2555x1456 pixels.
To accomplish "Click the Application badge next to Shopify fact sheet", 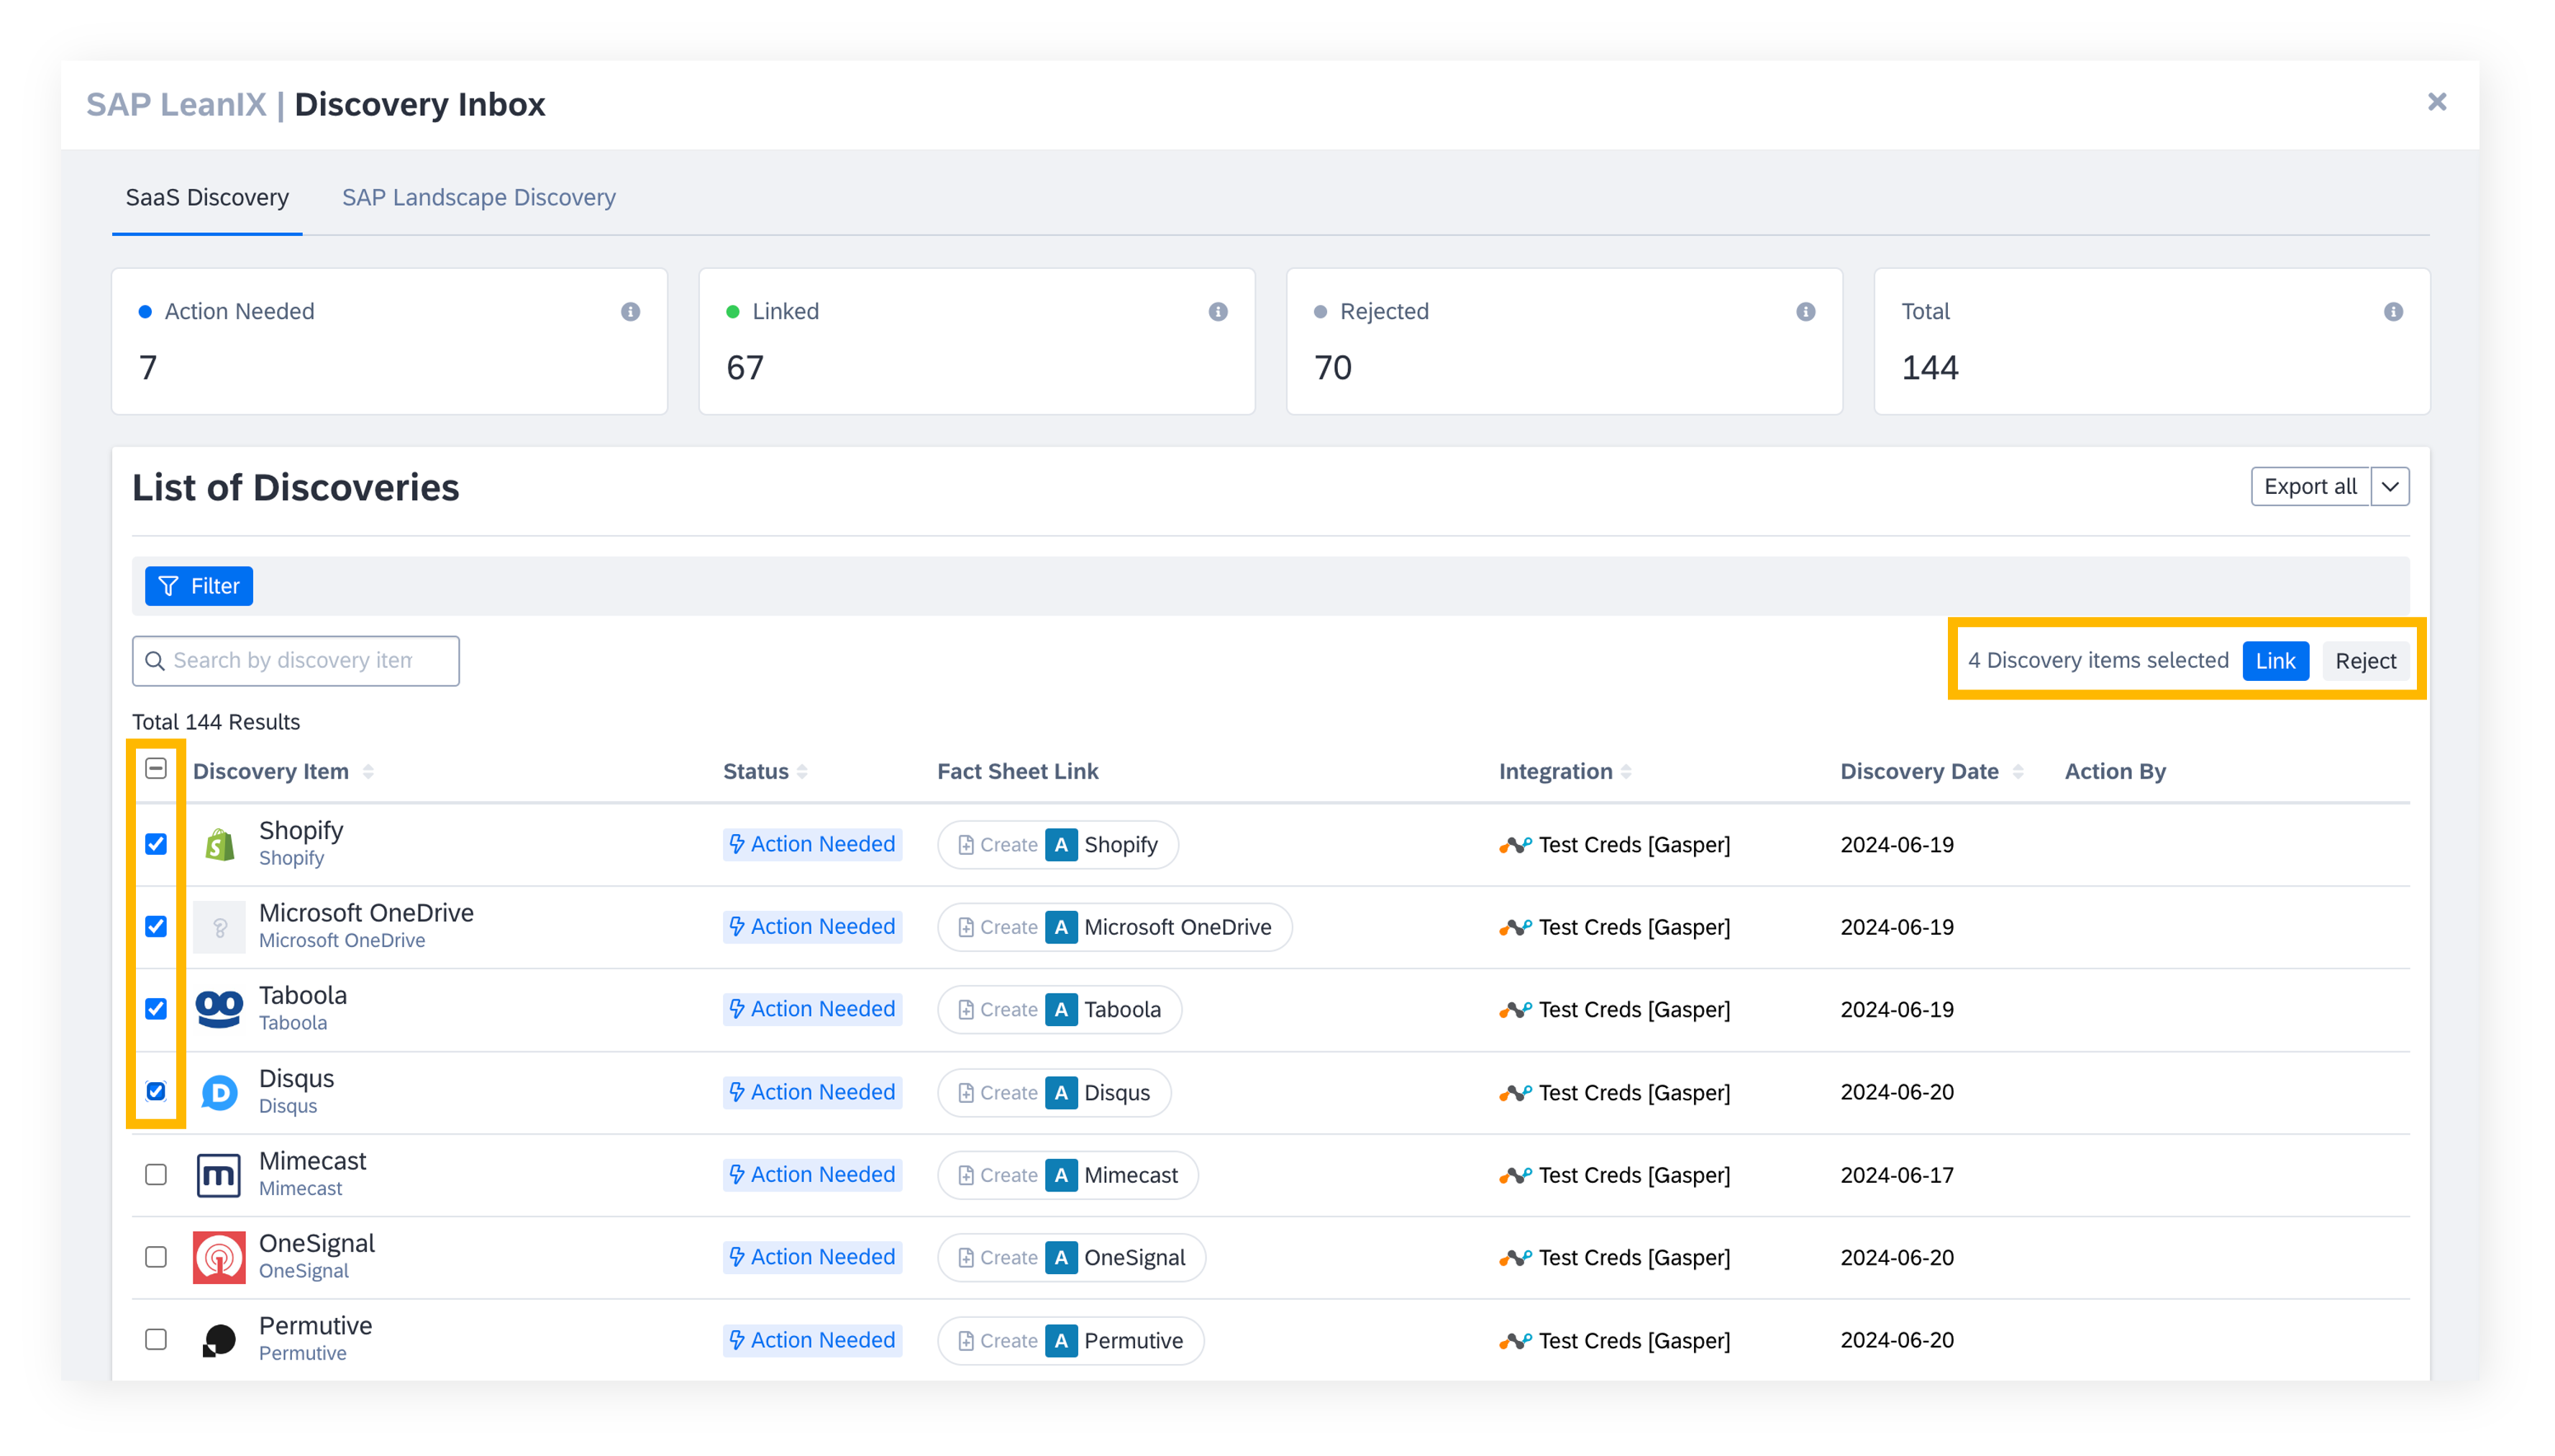I will coord(1062,845).
